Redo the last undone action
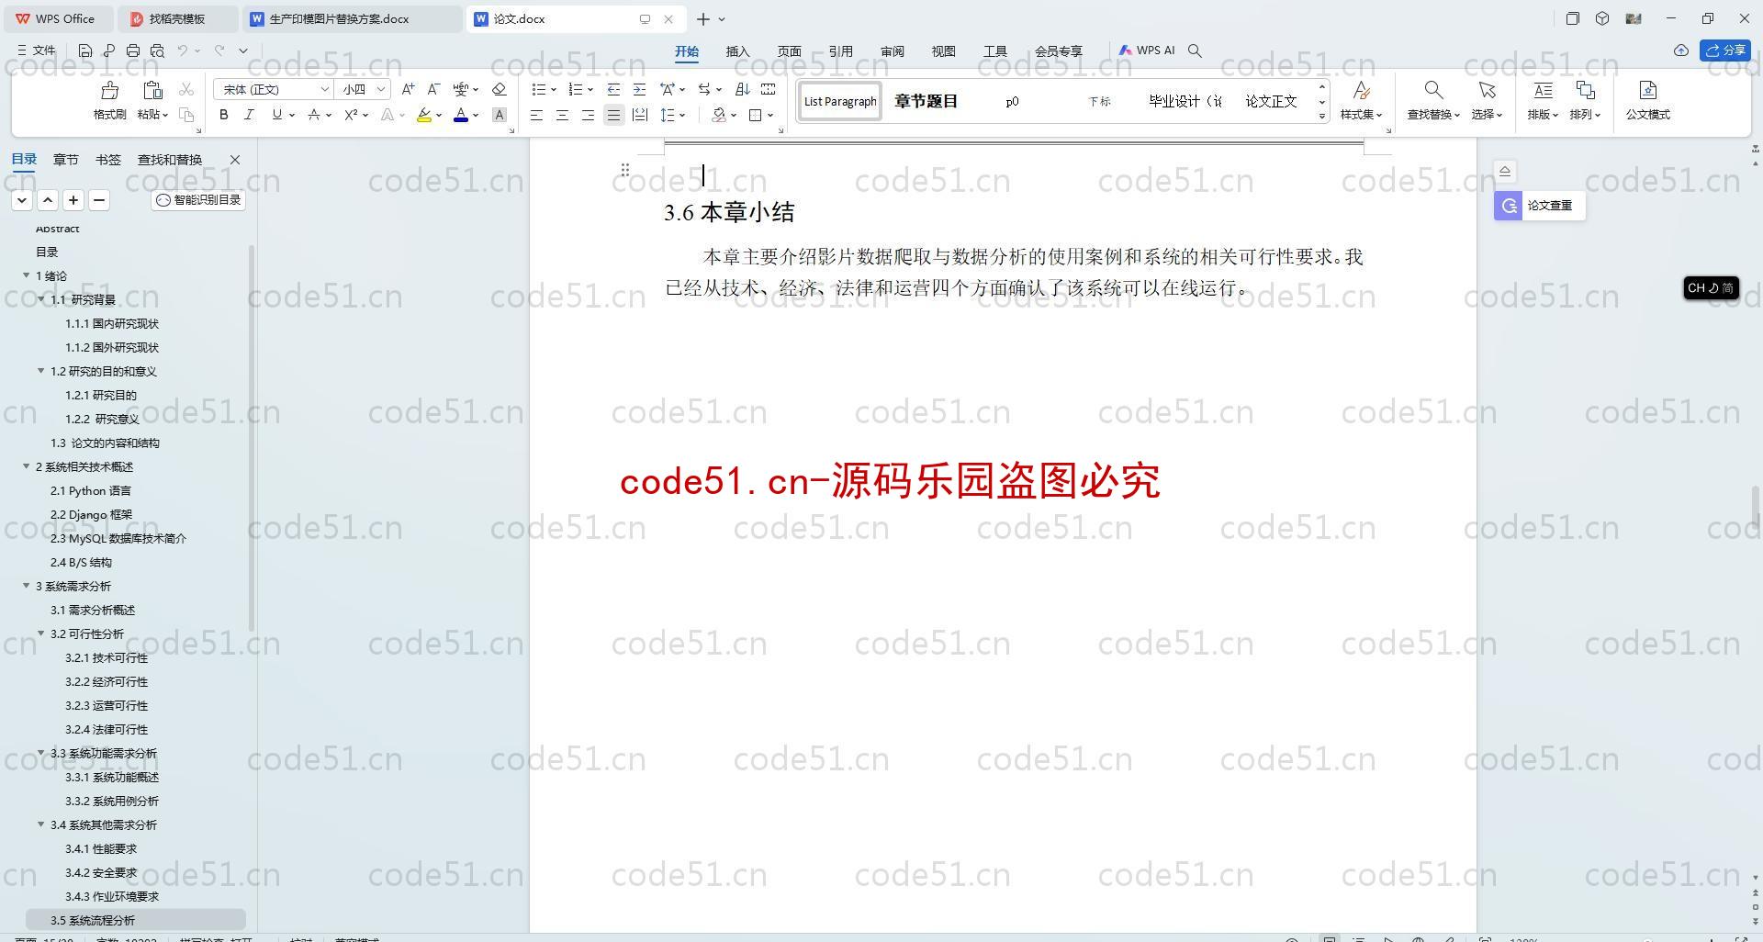1763x942 pixels. click(219, 50)
